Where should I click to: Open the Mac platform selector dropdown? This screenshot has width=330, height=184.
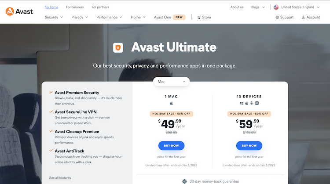pos(172,81)
